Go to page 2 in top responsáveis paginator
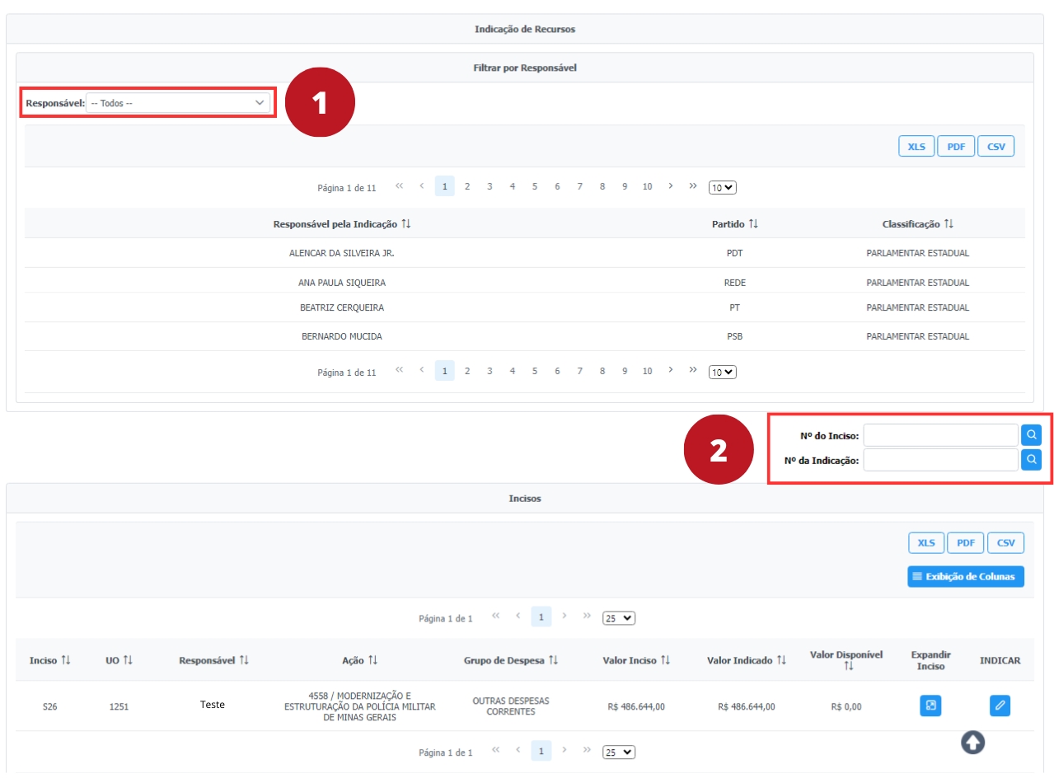This screenshot has height=783, width=1054. pos(466,186)
